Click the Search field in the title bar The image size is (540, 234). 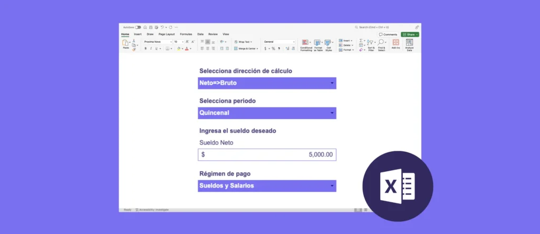(x=372, y=27)
